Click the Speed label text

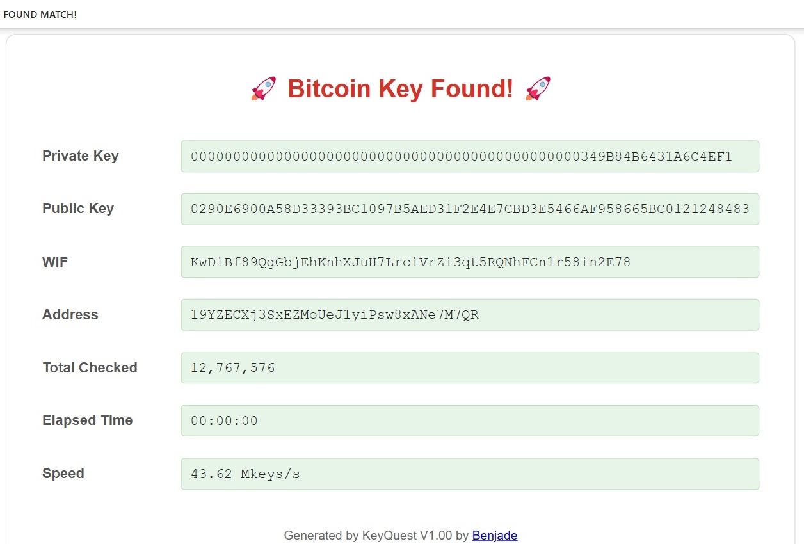(63, 474)
